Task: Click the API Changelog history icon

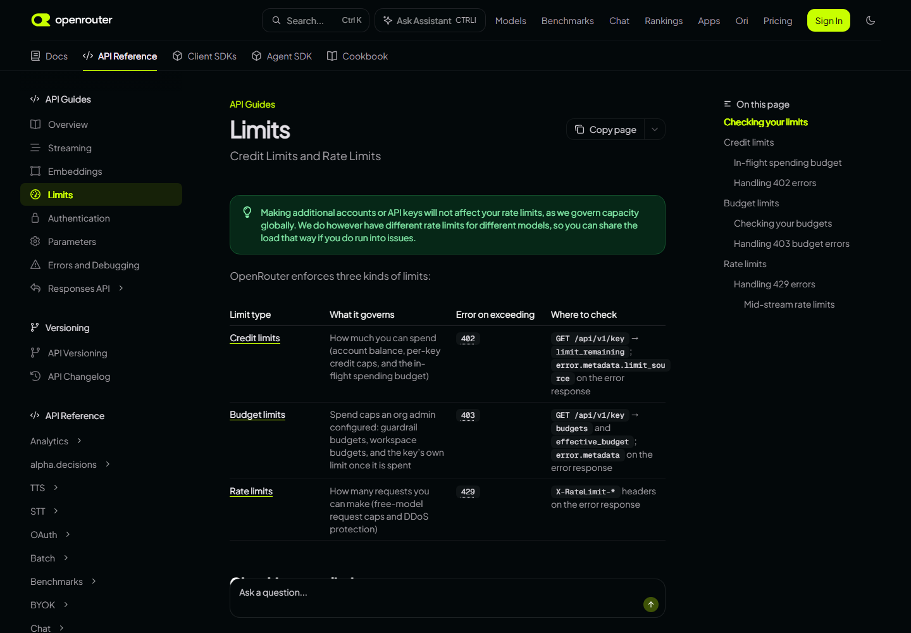Action: [35, 376]
